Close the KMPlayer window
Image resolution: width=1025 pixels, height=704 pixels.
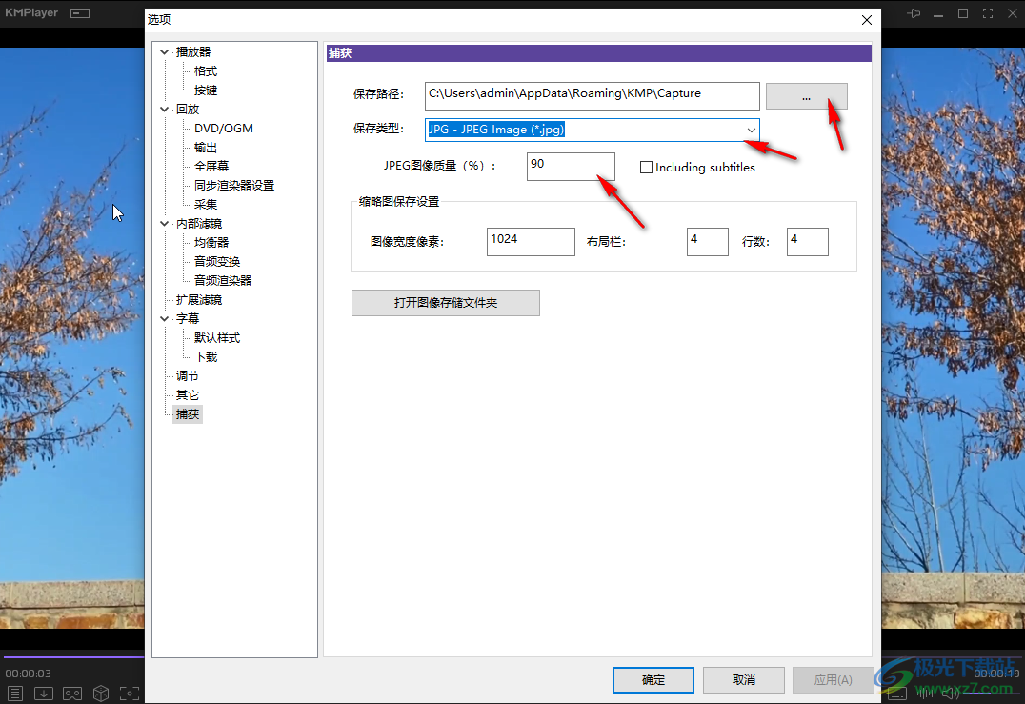[1012, 13]
